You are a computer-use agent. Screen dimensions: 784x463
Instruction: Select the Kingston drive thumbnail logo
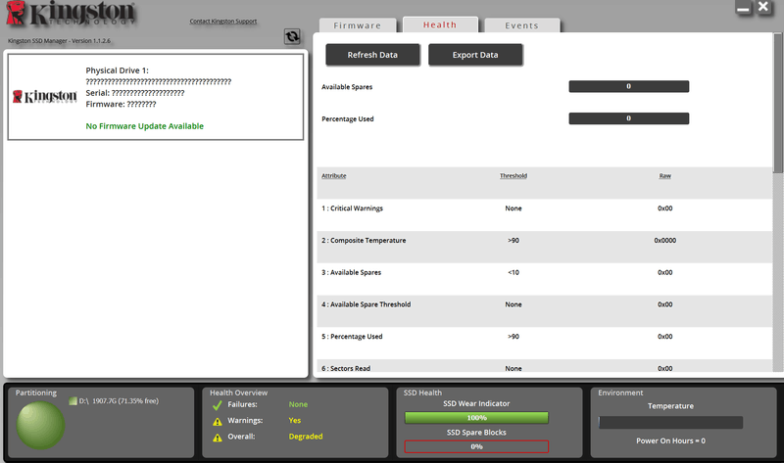(45, 96)
